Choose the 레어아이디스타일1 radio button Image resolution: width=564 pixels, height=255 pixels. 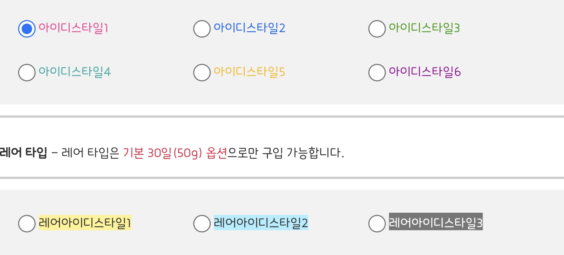(27, 223)
